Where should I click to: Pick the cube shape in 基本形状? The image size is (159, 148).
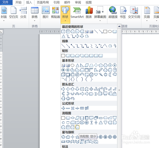[63, 74]
